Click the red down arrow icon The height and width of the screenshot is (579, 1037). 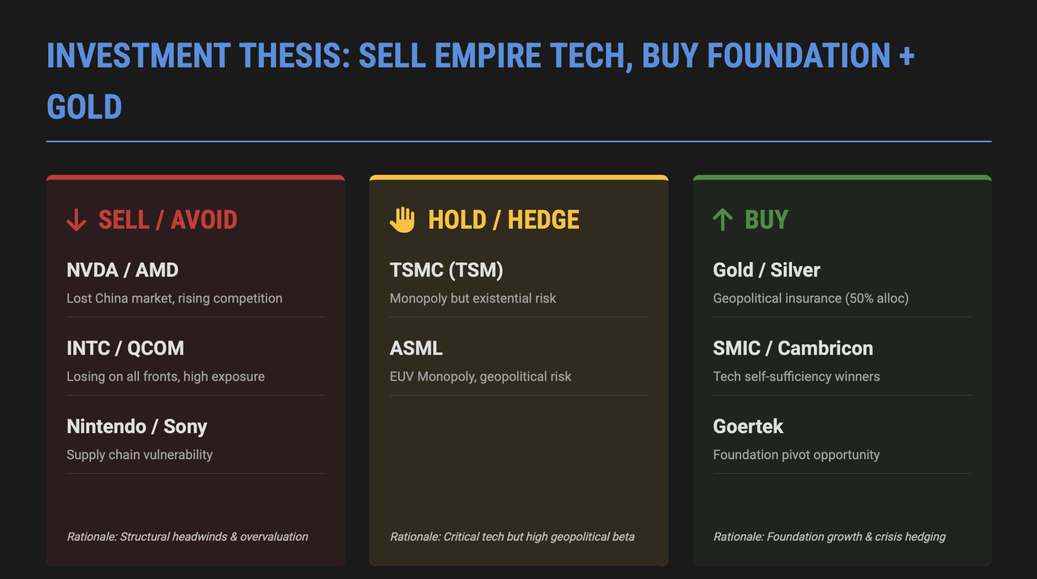pyautogui.click(x=76, y=220)
